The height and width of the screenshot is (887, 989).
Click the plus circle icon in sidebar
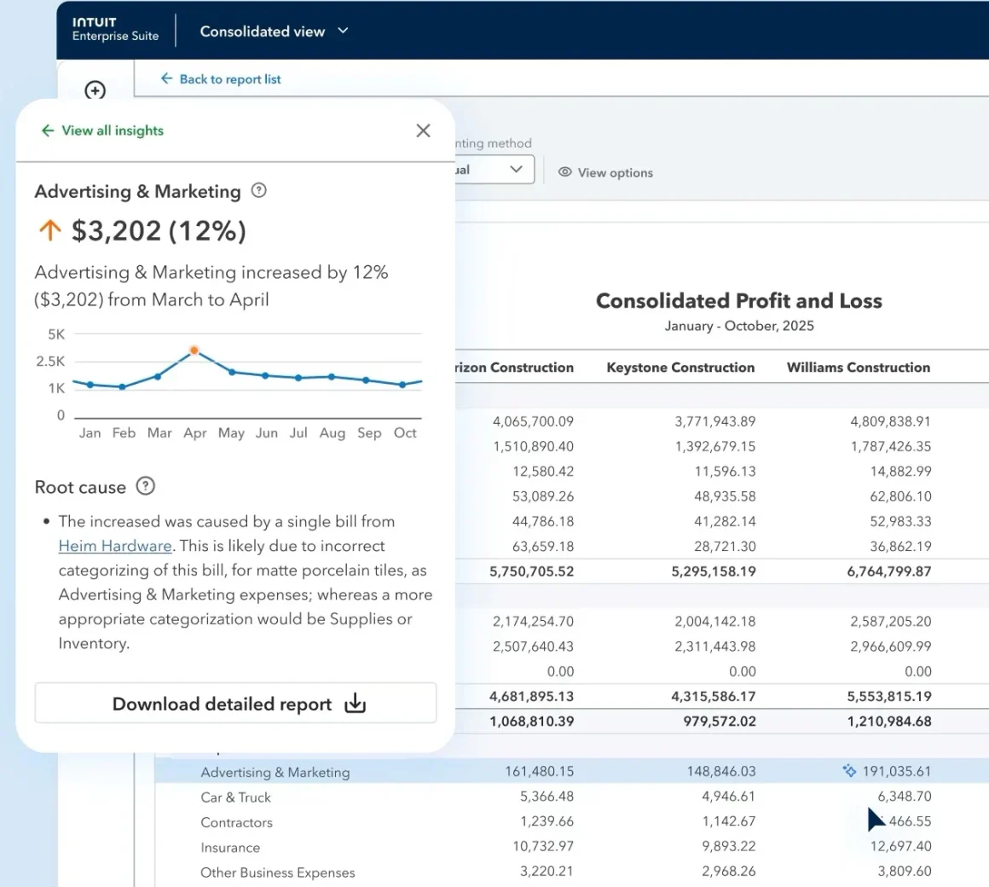[x=95, y=90]
